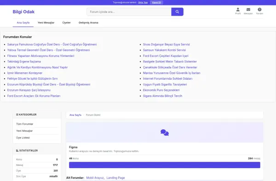Screen dimensions: 276x181
Task: Open Fitness Yaparken Motivasyonu Koruma Yöntemleri topic
Action: (x=40, y=56)
